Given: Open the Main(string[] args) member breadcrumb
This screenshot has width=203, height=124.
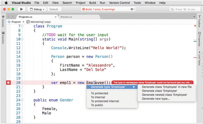Looking at the screenshot, I should click(39, 22).
